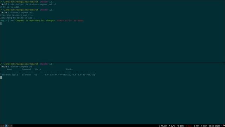Switch to workspace 4 in the status bar
The width and height of the screenshot is (225, 127).
click(8, 126)
